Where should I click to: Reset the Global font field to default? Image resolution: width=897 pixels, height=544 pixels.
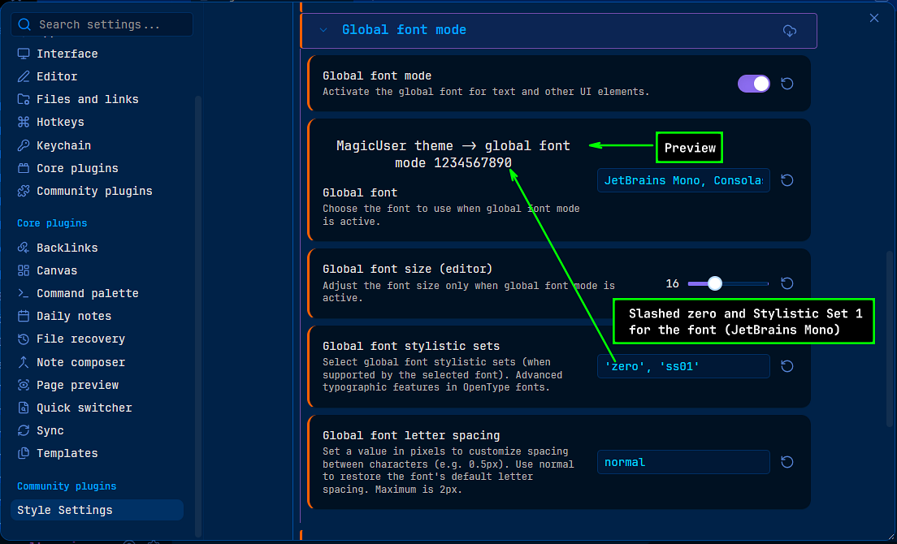[x=787, y=180]
